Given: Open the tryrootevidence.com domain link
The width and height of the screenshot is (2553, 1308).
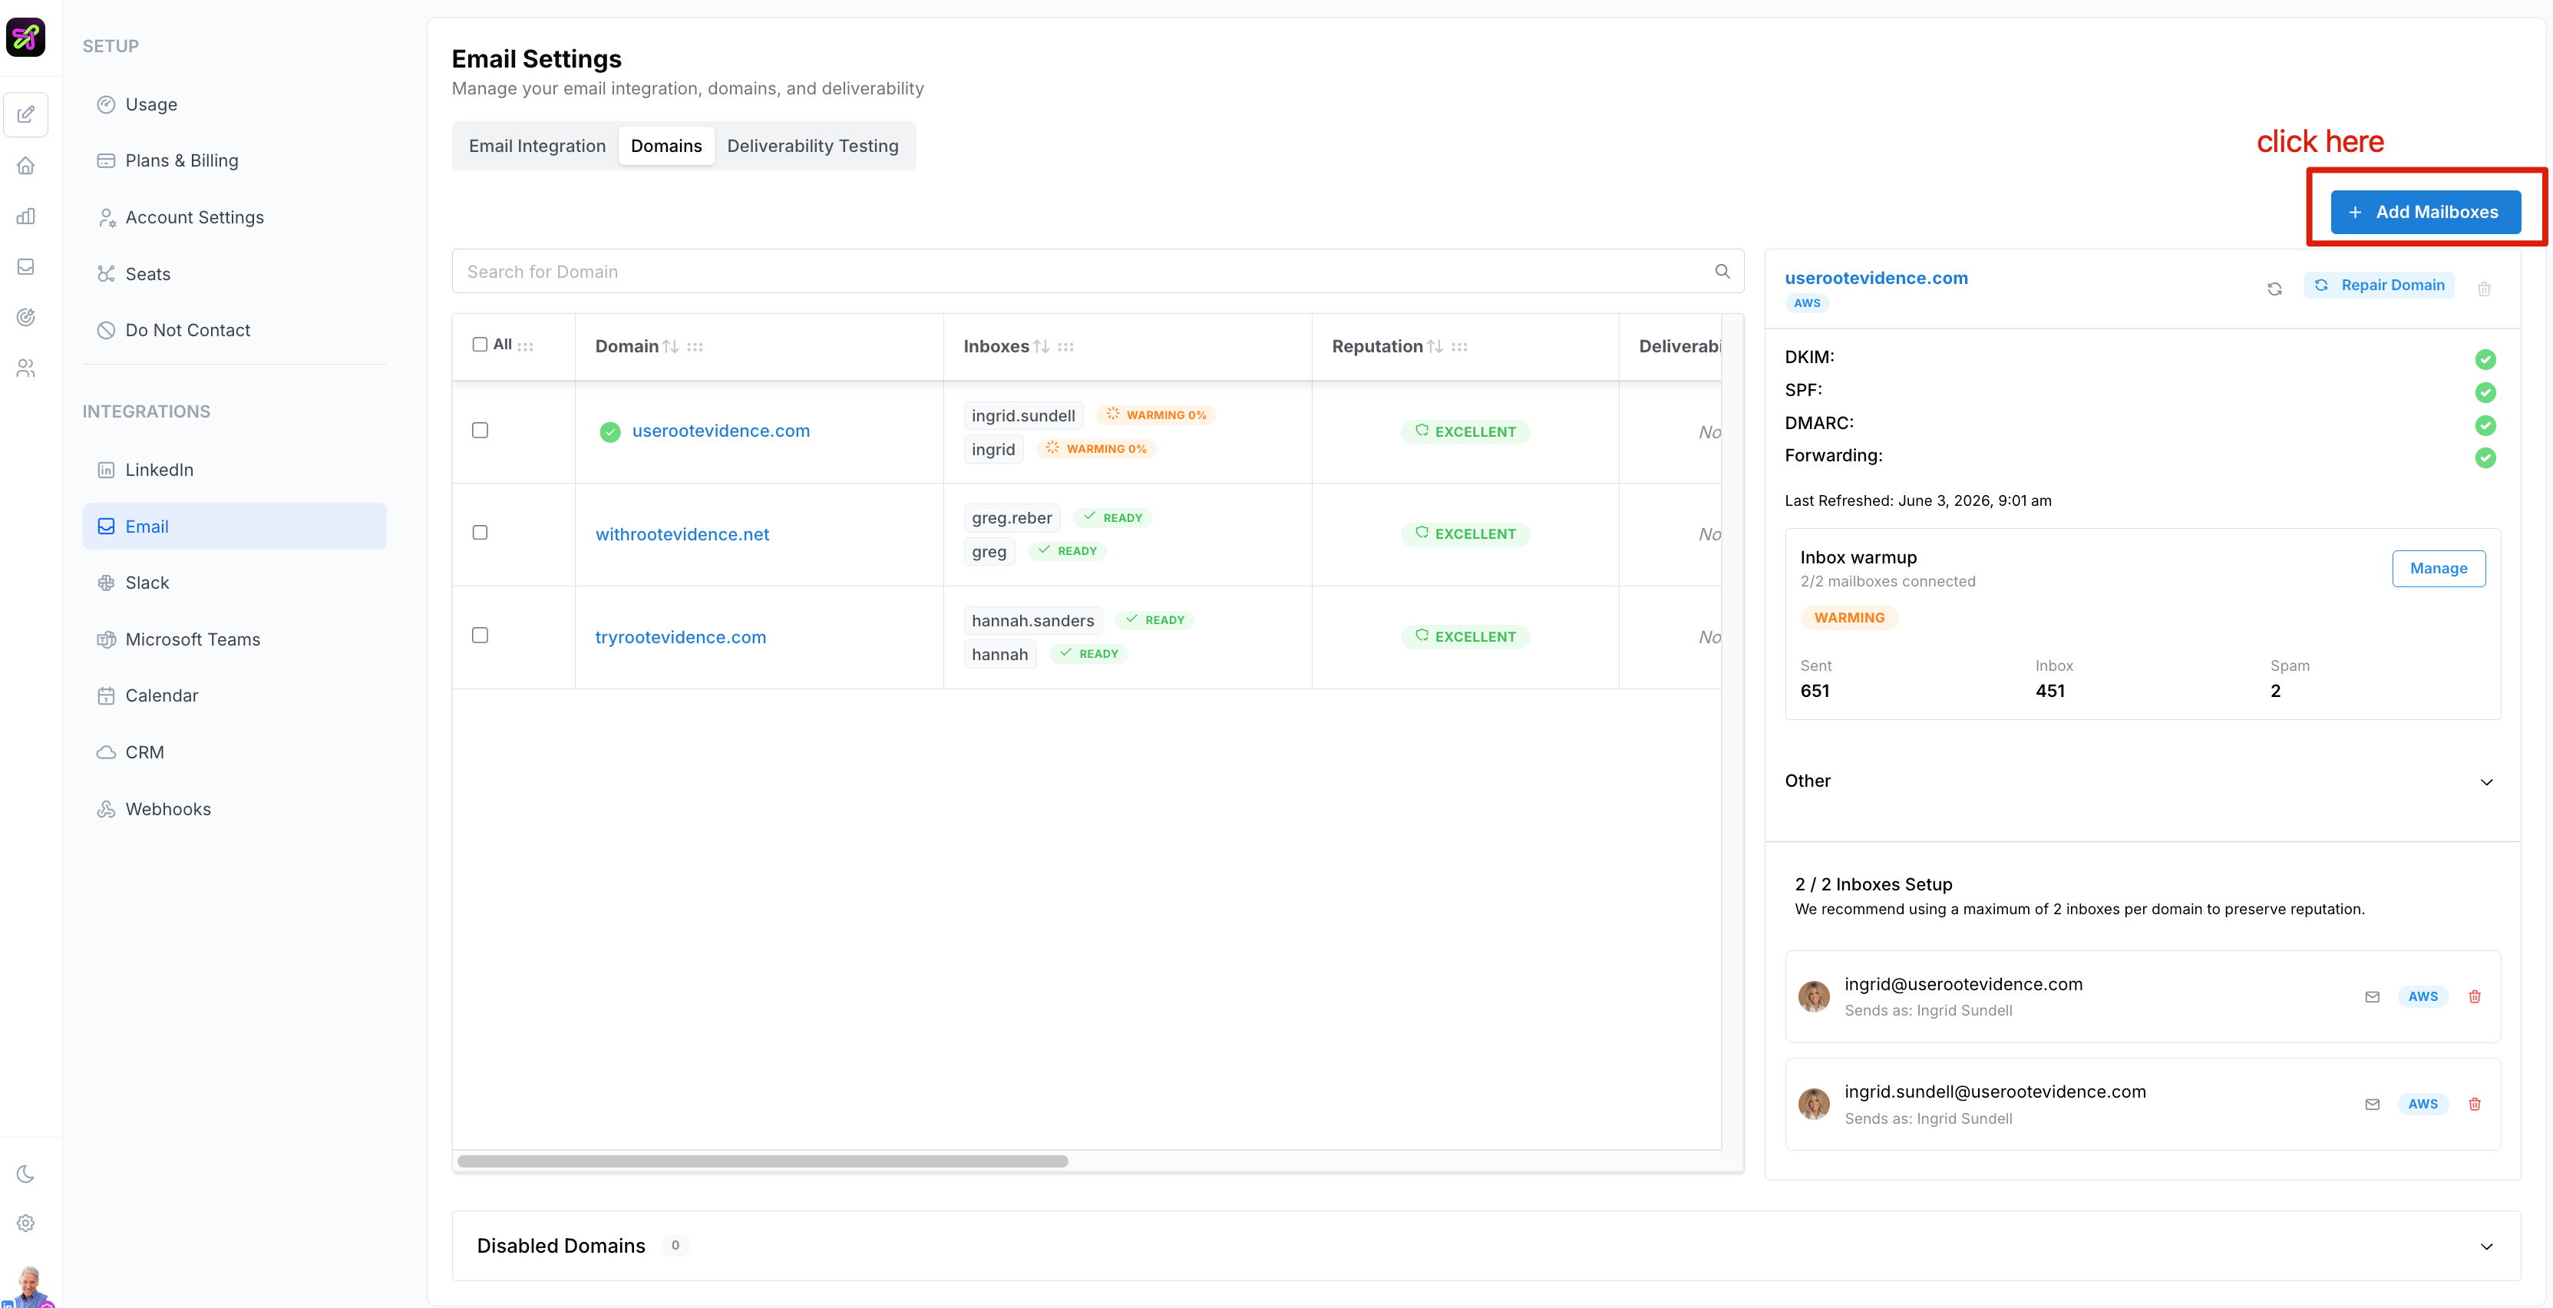Looking at the screenshot, I should point(681,636).
